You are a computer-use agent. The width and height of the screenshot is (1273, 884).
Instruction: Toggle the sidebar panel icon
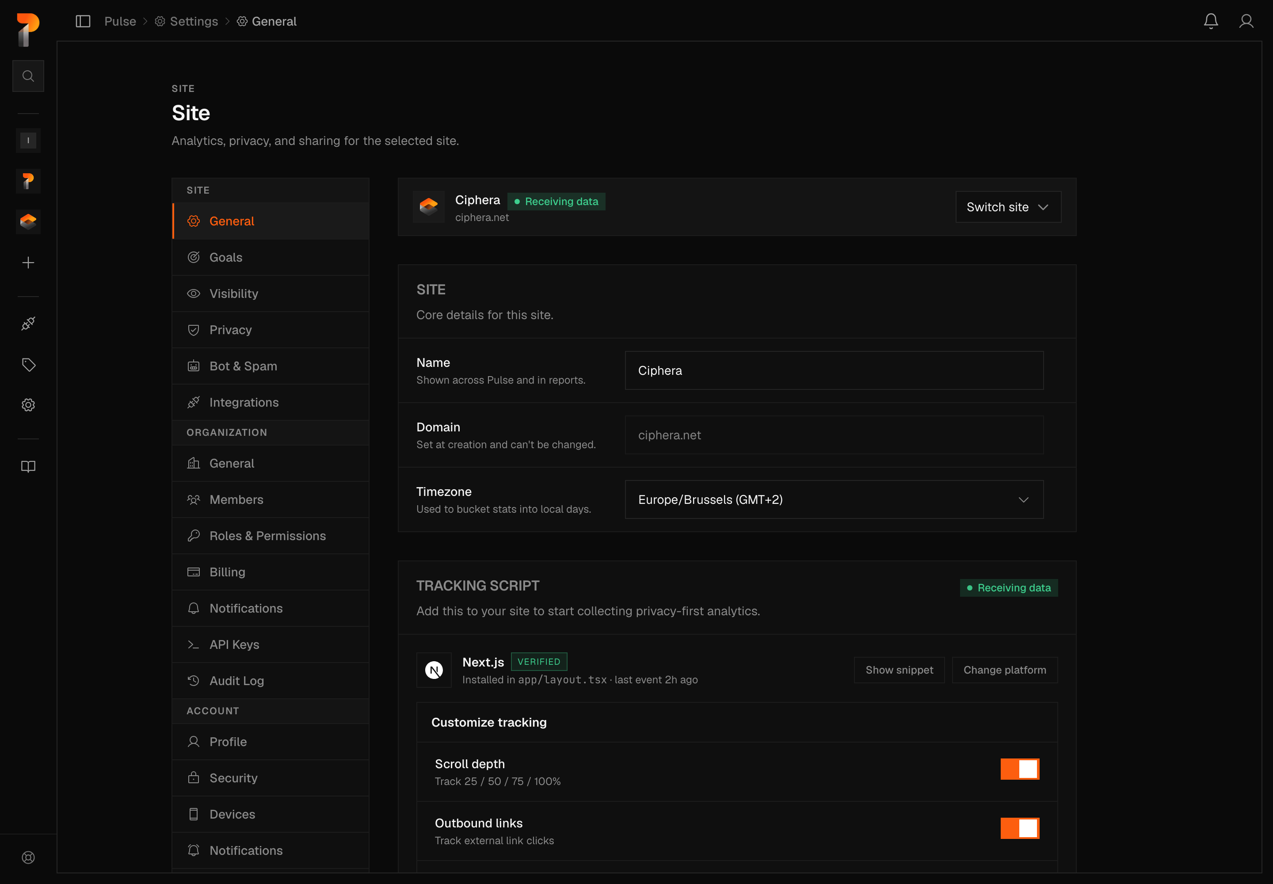point(83,22)
